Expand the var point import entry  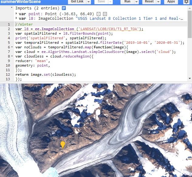(16, 14)
